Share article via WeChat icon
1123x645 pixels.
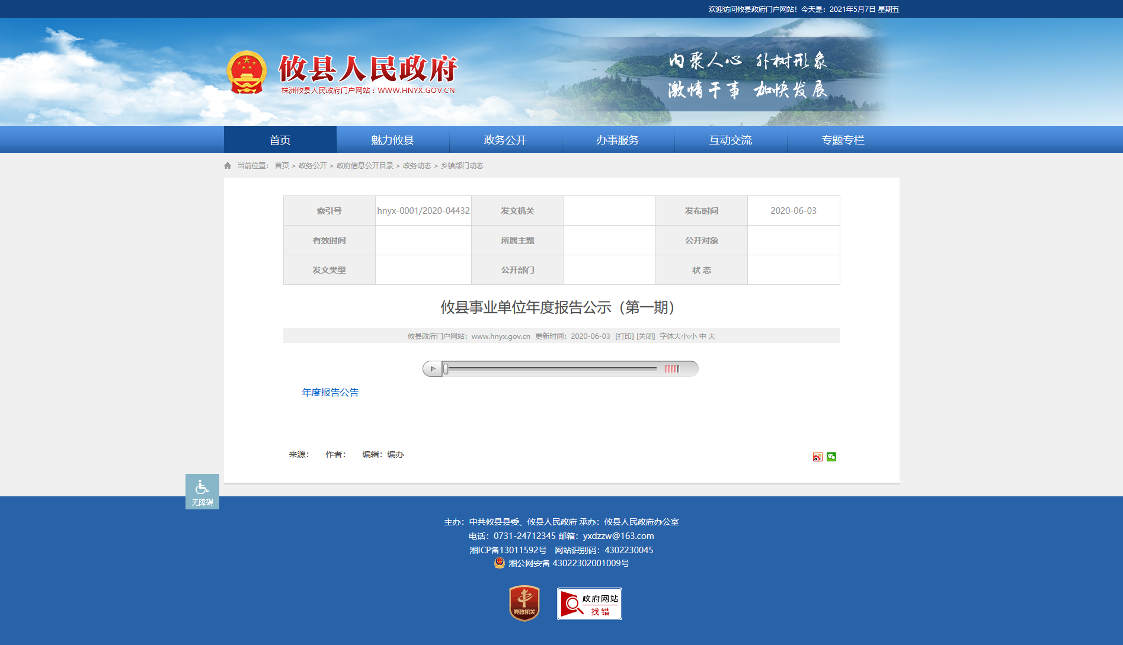coord(831,457)
